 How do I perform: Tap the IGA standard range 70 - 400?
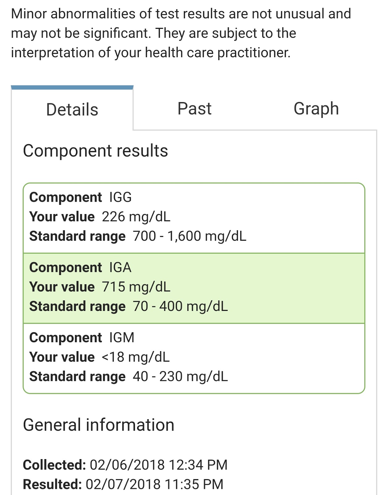tap(180, 307)
